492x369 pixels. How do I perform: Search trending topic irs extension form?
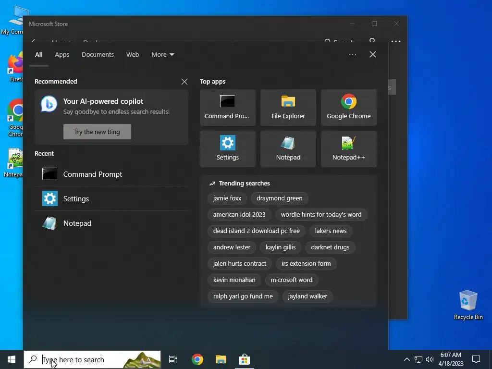point(306,264)
